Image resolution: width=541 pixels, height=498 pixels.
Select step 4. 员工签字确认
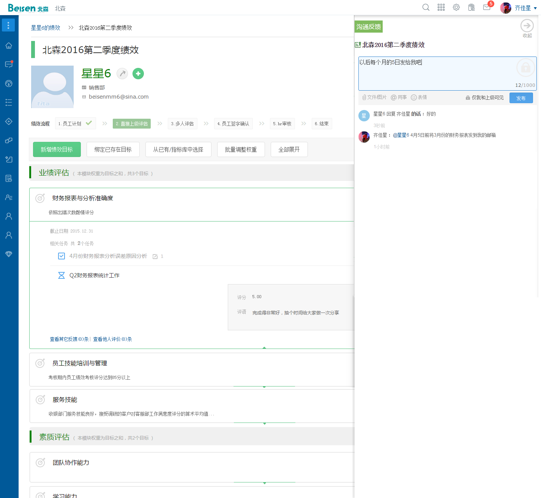(x=233, y=124)
